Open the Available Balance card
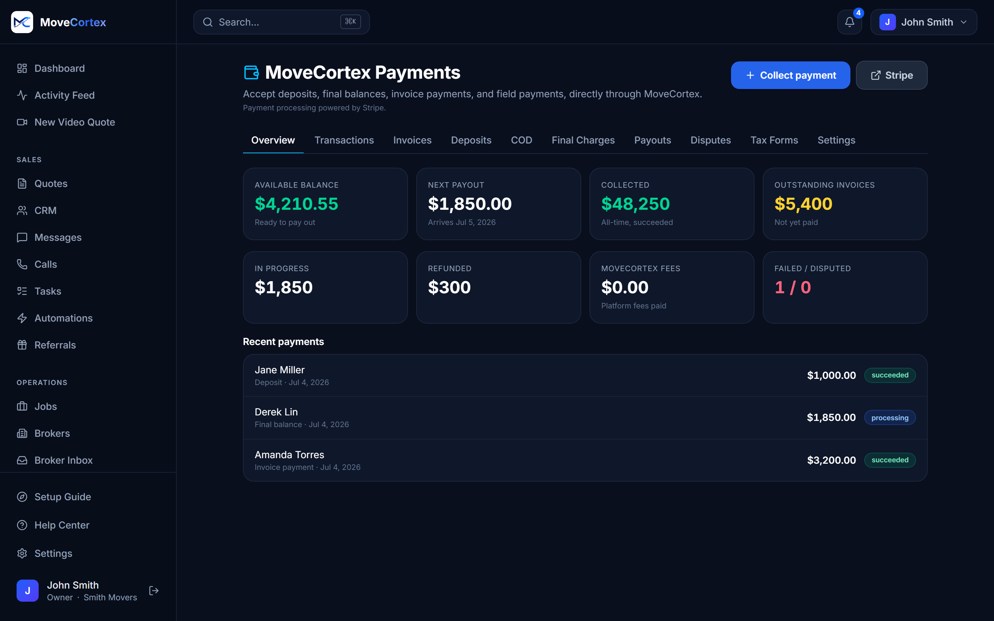The height and width of the screenshot is (621, 994). (x=325, y=204)
